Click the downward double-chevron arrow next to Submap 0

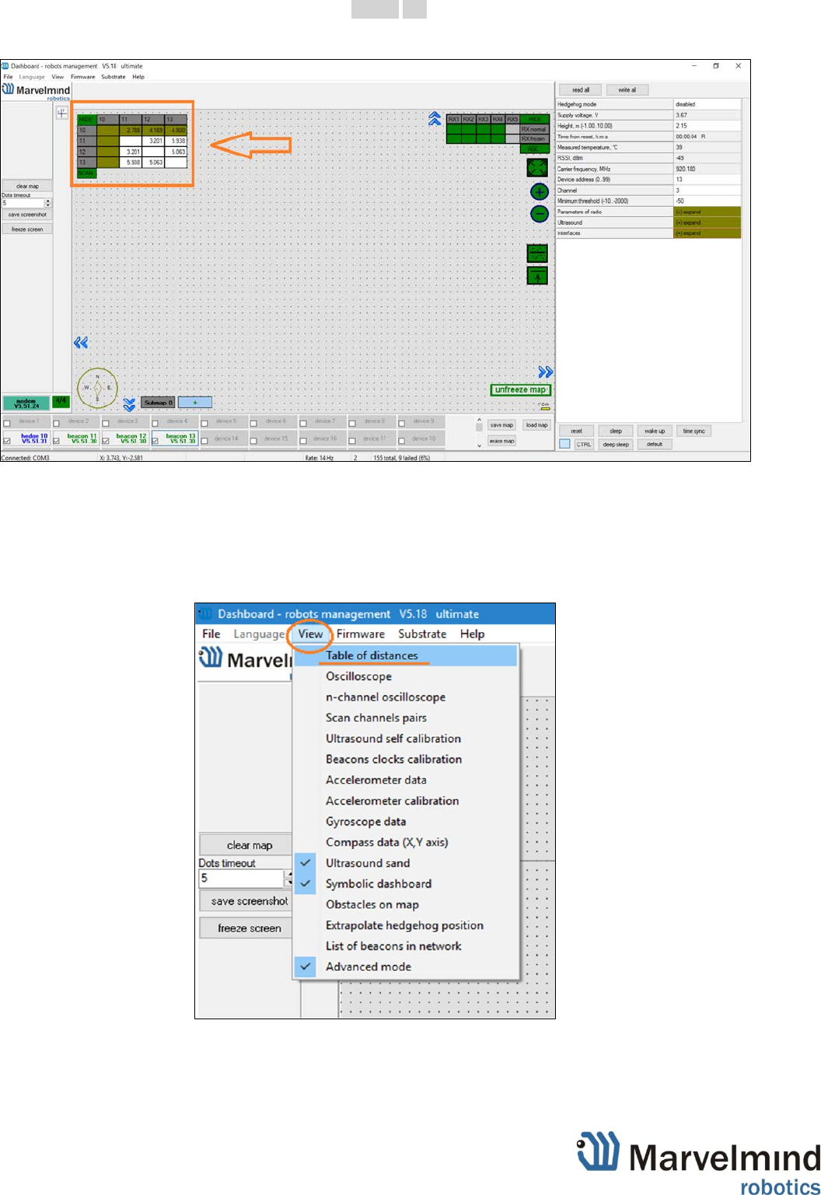click(129, 404)
